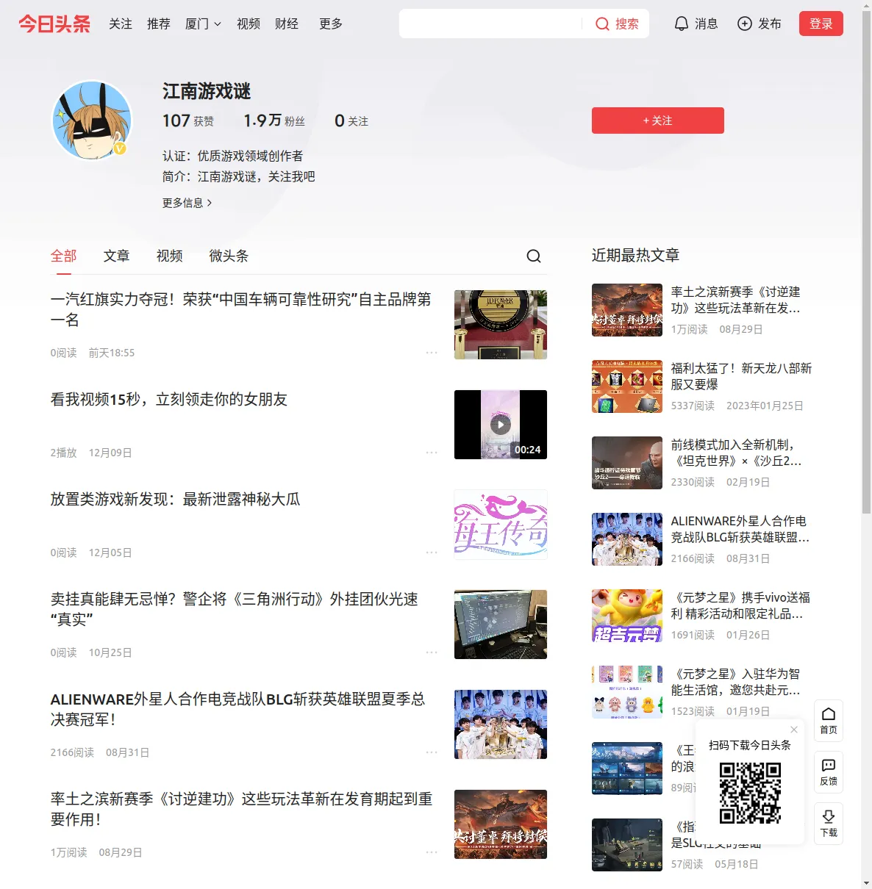
Task: Expand 更多信息 profile details
Action: pyautogui.click(x=187, y=203)
